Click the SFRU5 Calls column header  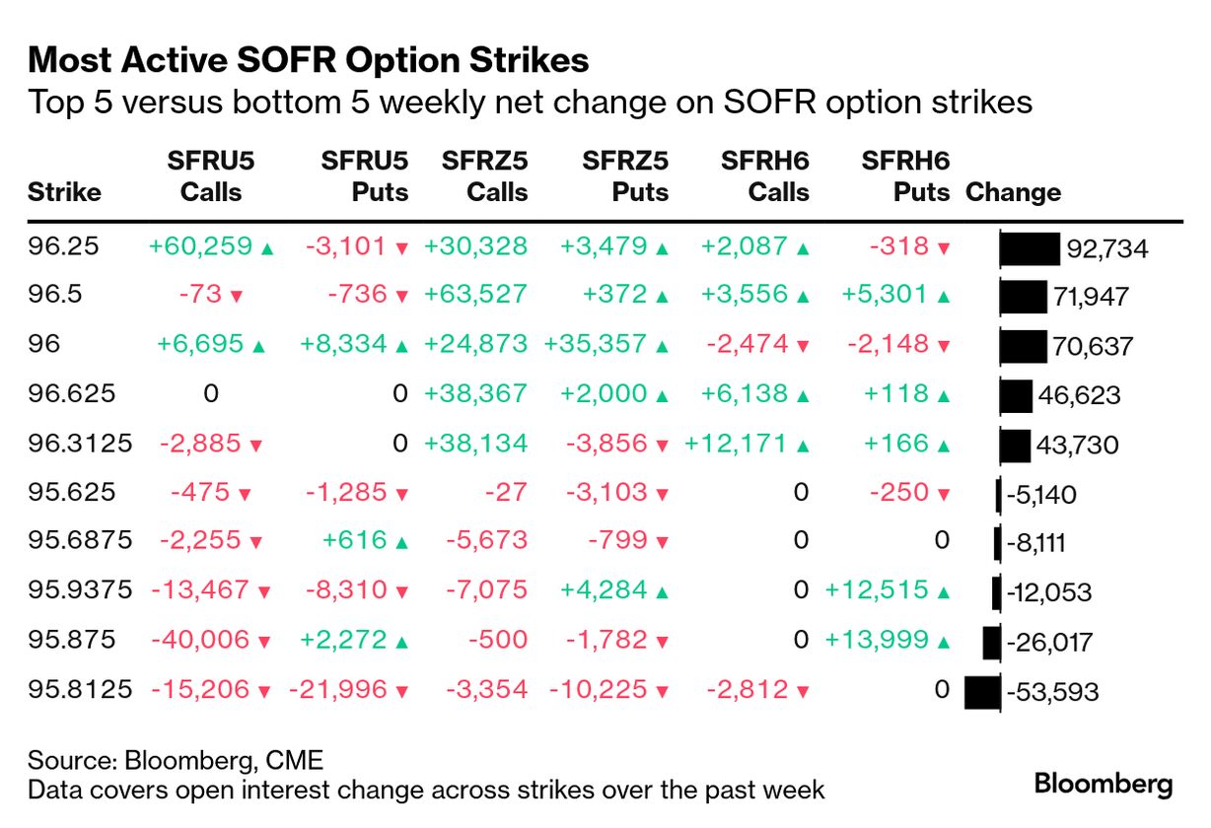coord(211,176)
